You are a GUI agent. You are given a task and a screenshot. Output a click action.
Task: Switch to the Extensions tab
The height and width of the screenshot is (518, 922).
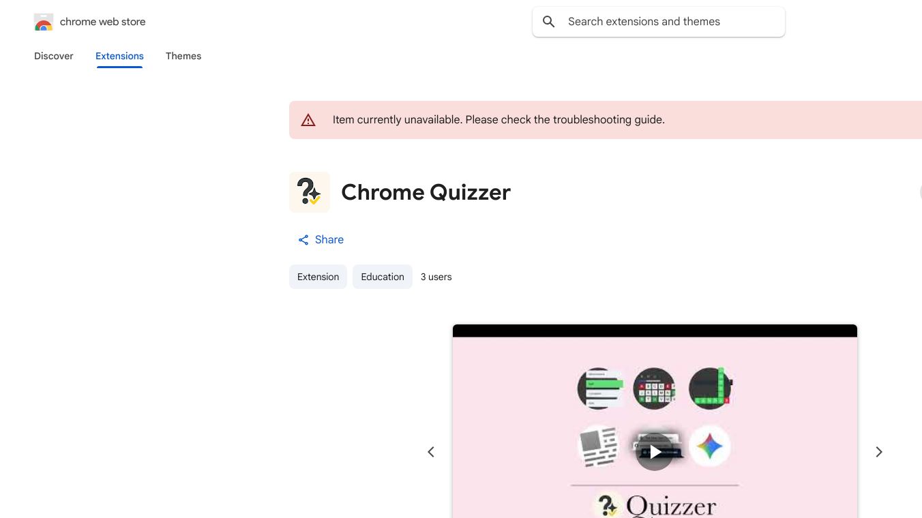pyautogui.click(x=119, y=56)
